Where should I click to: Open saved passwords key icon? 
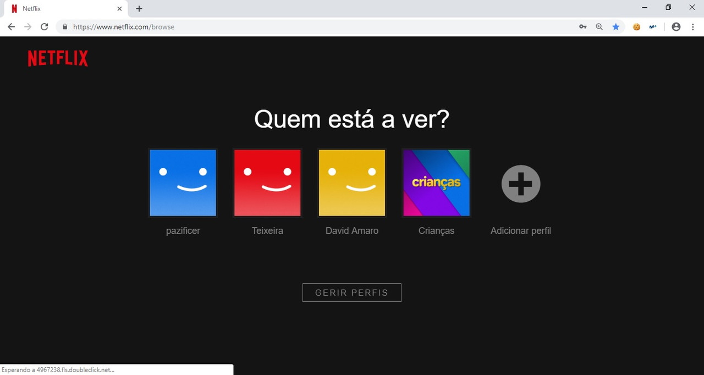tap(583, 26)
